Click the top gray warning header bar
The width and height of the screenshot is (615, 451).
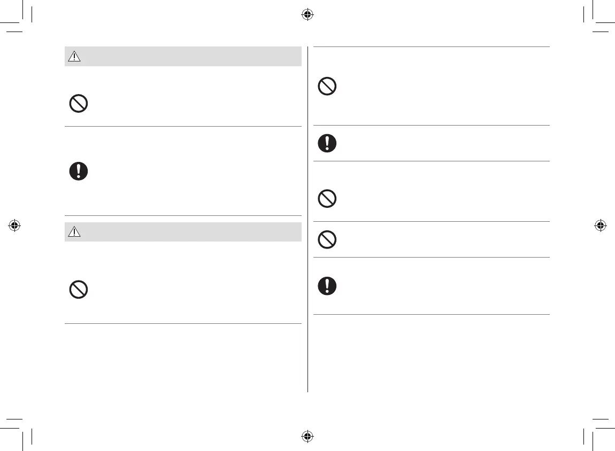coord(187,57)
